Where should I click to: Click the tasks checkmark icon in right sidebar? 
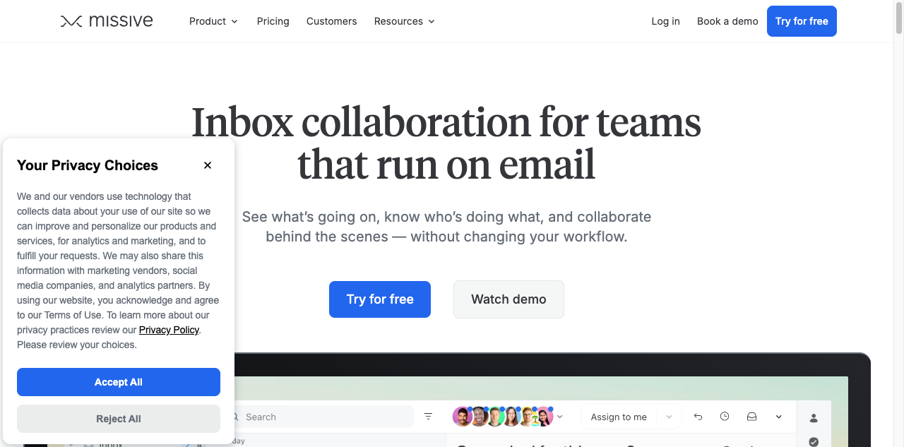click(x=814, y=442)
